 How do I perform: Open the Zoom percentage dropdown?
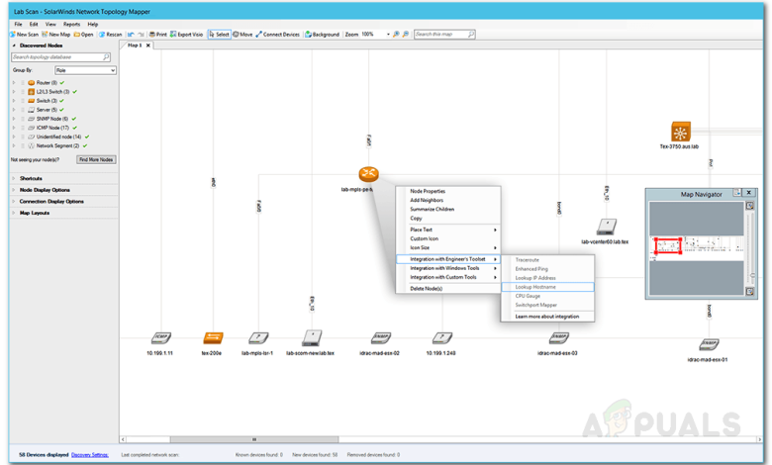pyautogui.click(x=388, y=35)
